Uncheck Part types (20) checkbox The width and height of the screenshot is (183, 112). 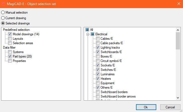[x=10, y=56]
